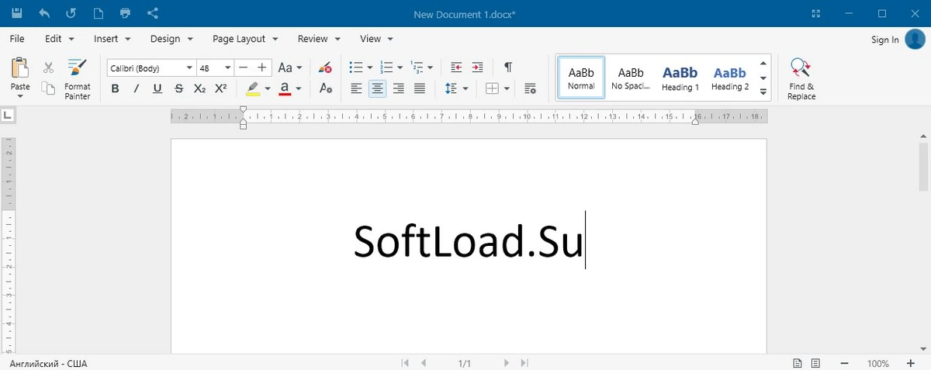Open the Review menu
This screenshot has width=931, height=370.
click(319, 39)
